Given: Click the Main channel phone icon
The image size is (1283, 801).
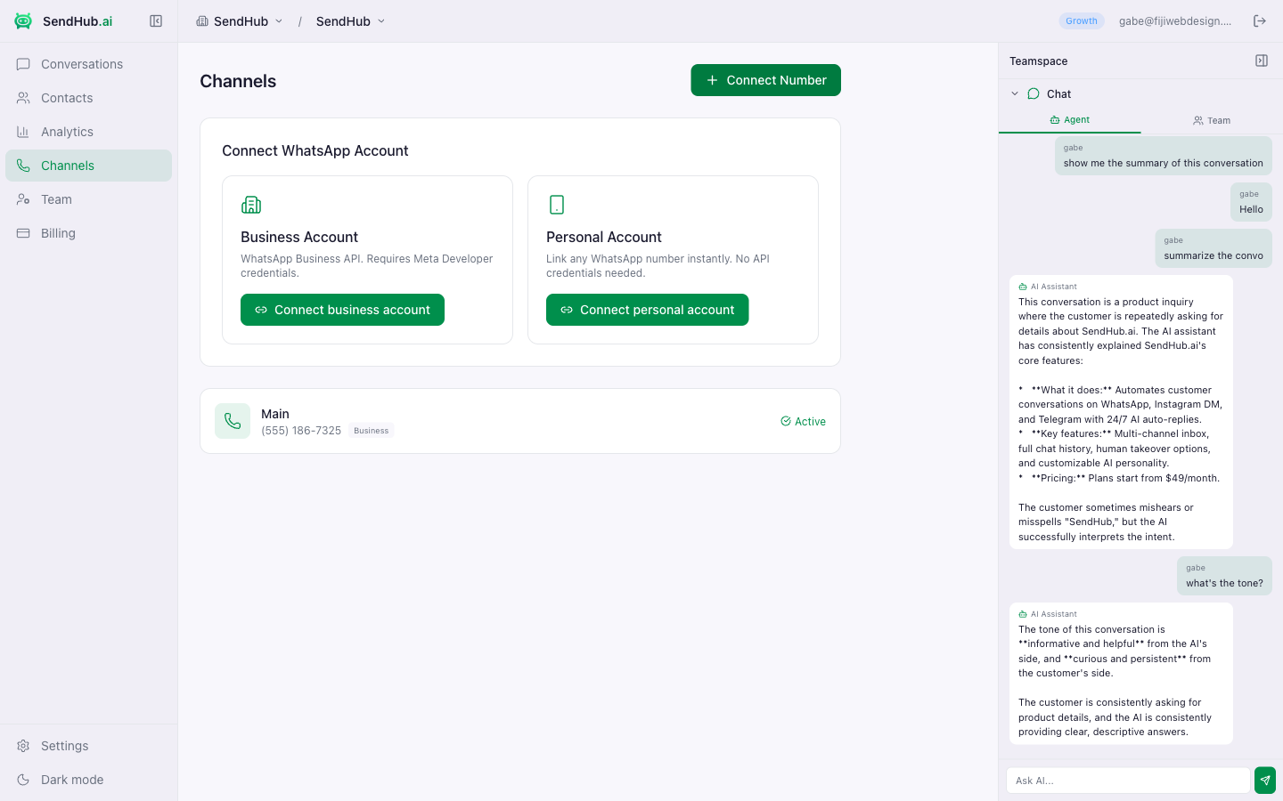Looking at the screenshot, I should (233, 421).
